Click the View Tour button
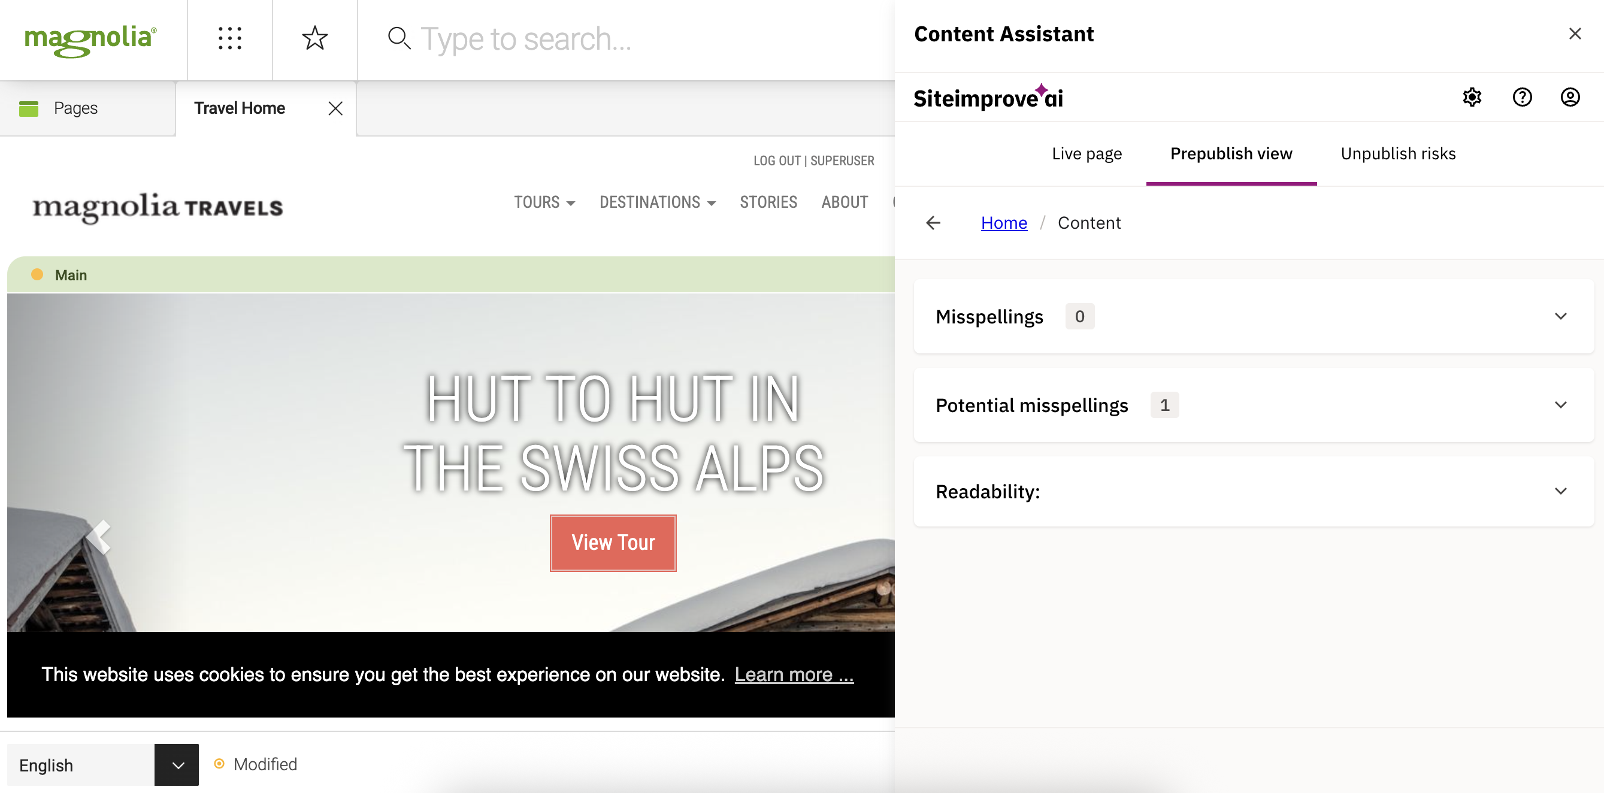 coord(613,542)
